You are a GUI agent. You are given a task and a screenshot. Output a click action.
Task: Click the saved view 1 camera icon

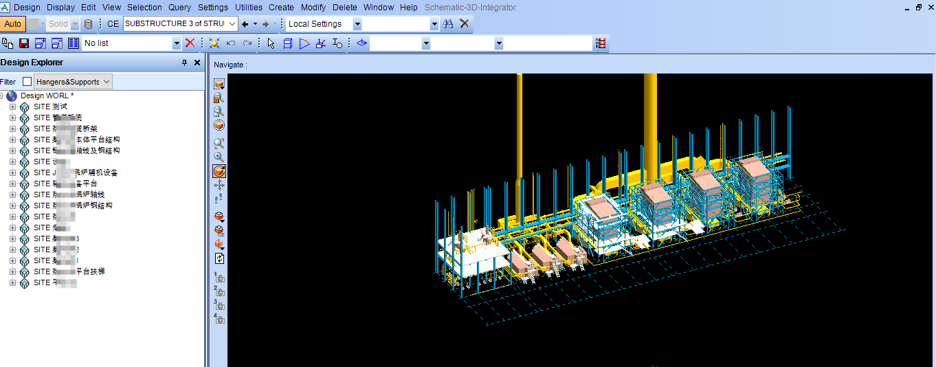tap(219, 277)
